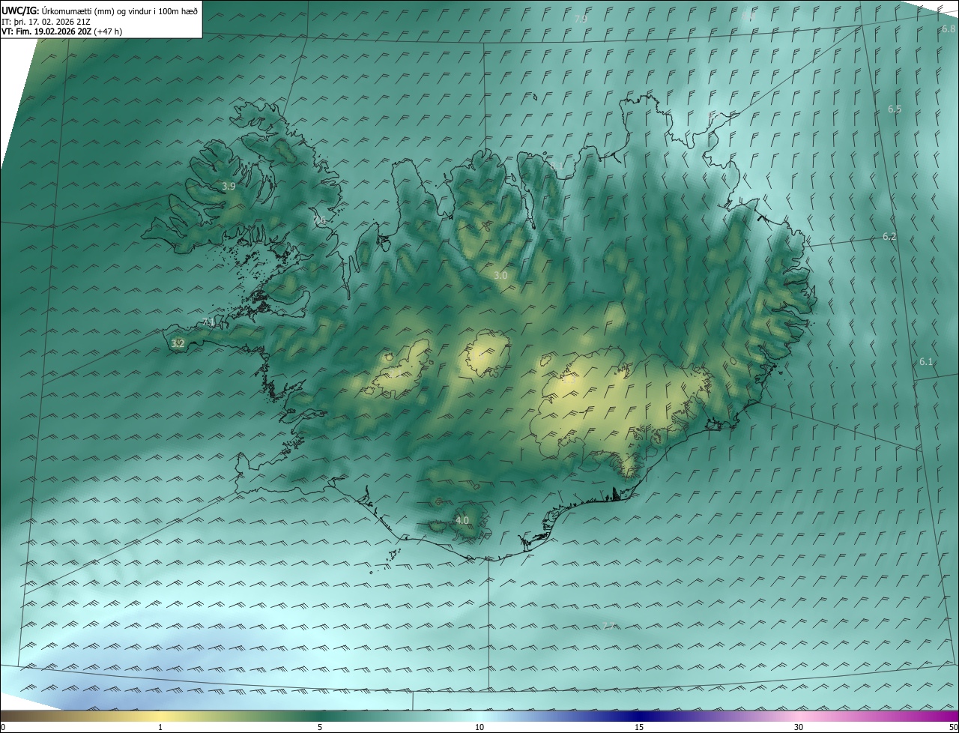Click the 6.2 value off the east coast
The height and width of the screenshot is (733, 959).
click(x=889, y=236)
